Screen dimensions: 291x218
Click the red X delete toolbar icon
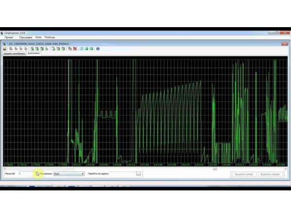pos(75,49)
